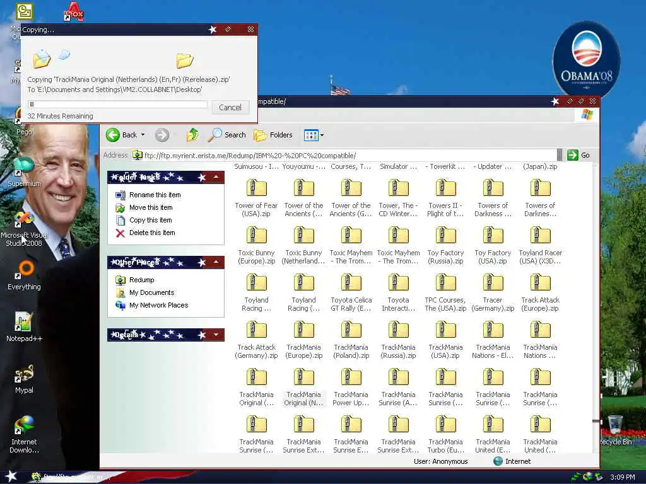Select TrackMania Turbo (Eu... zip file
This screenshot has width=646, height=484.
click(445, 435)
